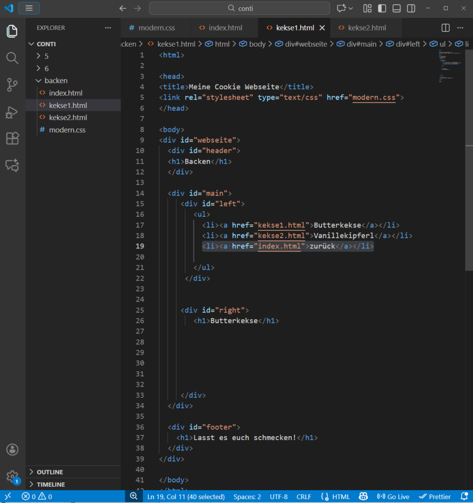This screenshot has height=503, width=473.
Task: Toggle the bottom Panel visibility
Action: (396, 8)
